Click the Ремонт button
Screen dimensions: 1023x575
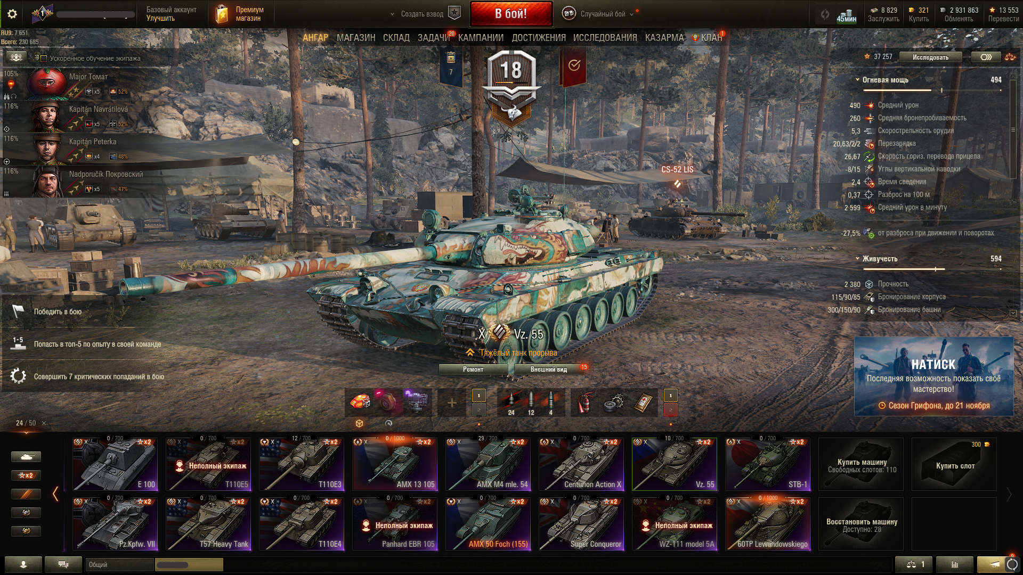(473, 369)
